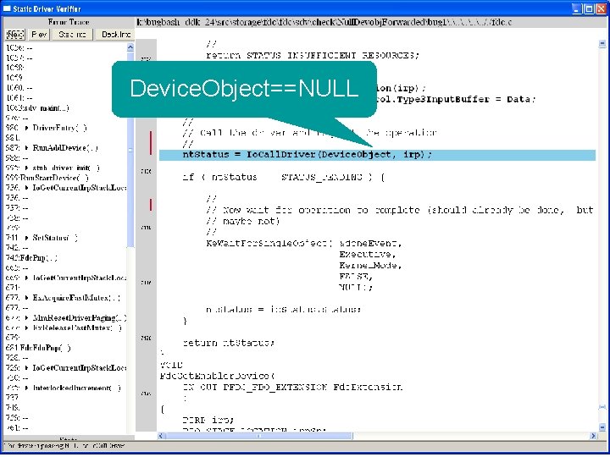Screen dimensions: 610x457
Task: Click the Step Into button
Action: (x=72, y=34)
